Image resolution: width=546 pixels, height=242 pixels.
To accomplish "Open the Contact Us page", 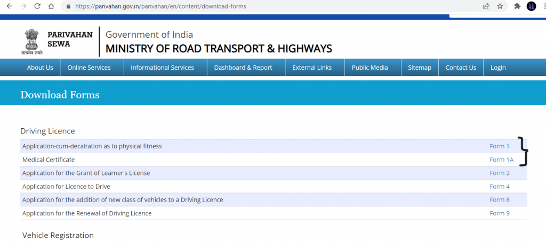I will pyautogui.click(x=461, y=68).
